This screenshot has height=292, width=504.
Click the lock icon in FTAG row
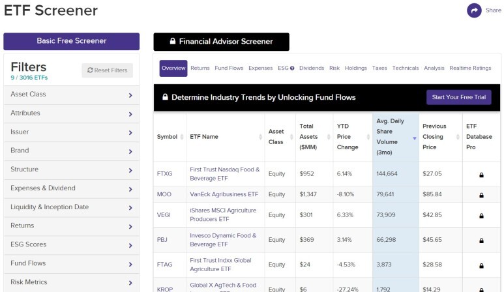(481, 266)
